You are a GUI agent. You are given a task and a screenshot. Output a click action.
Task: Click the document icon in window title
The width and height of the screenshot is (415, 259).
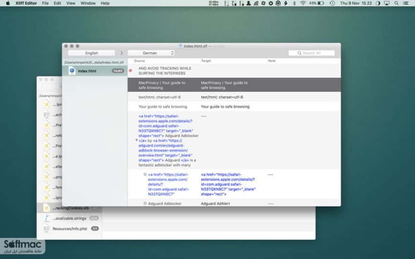[180, 46]
